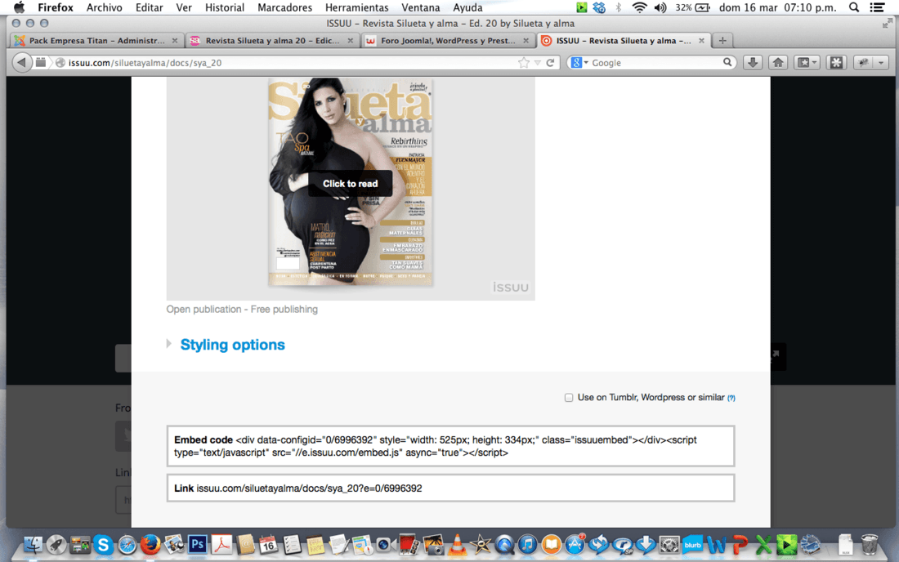Open dropdown arrow on last toolbar button

881,63
